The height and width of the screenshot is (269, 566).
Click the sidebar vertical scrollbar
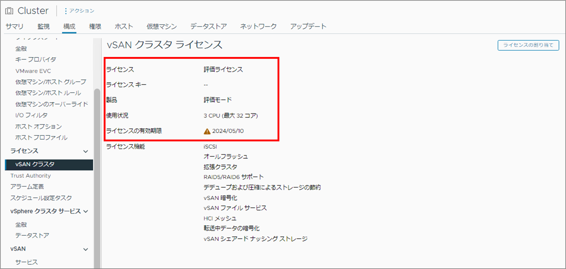[x=97, y=178]
